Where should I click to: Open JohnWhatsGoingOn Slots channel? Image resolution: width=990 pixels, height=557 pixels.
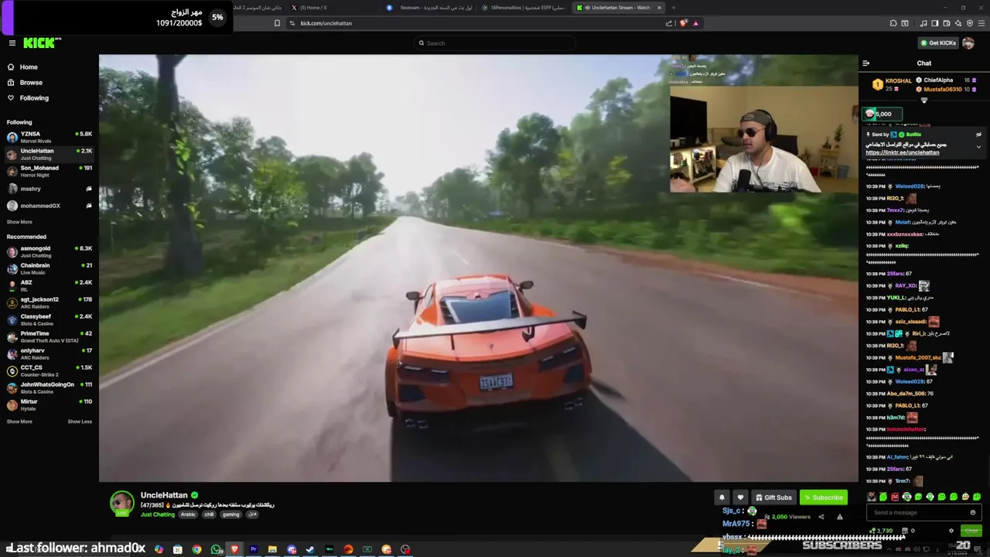(49, 388)
